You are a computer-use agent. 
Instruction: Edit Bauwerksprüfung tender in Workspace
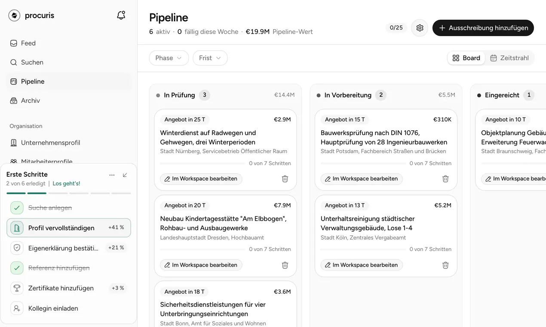[362, 179]
